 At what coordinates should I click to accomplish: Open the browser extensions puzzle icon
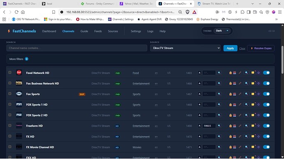pyautogui.click(x=242, y=12)
